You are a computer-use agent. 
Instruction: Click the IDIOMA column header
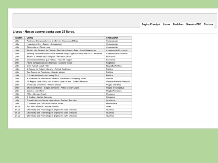[x=19, y=38]
